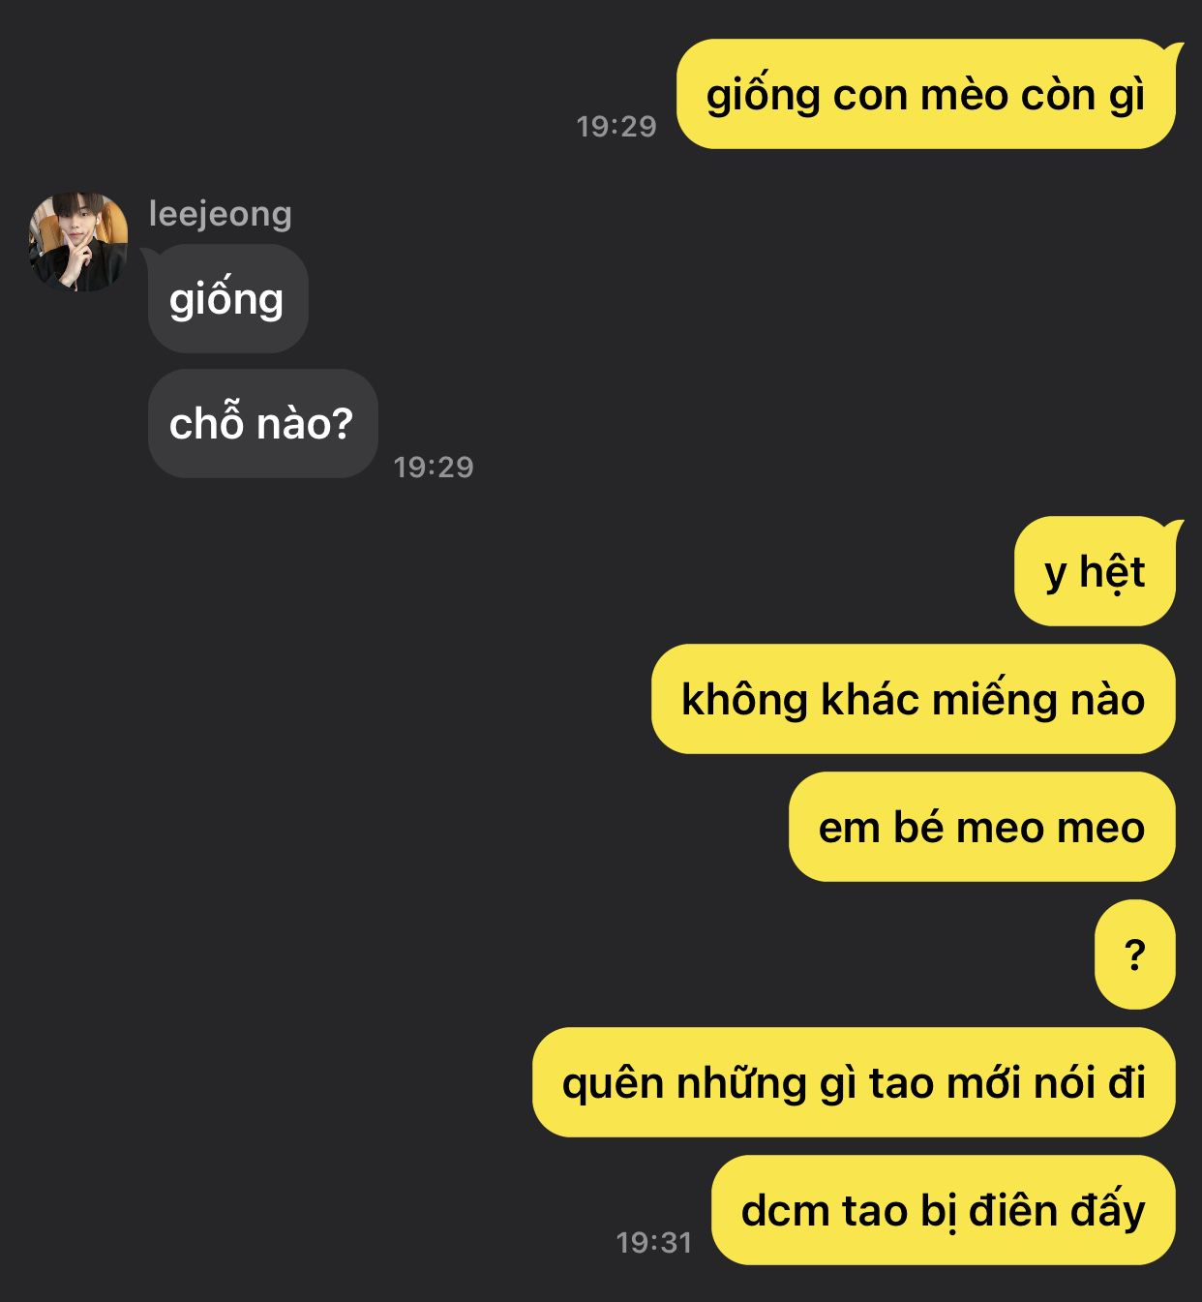Tap the 19:29 timestamp beside the yellow bubble
1202x1302 pixels.
point(616,126)
